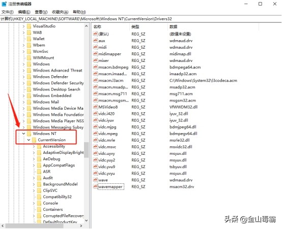Select the Windows Media Device Ma key

tap(58, 108)
